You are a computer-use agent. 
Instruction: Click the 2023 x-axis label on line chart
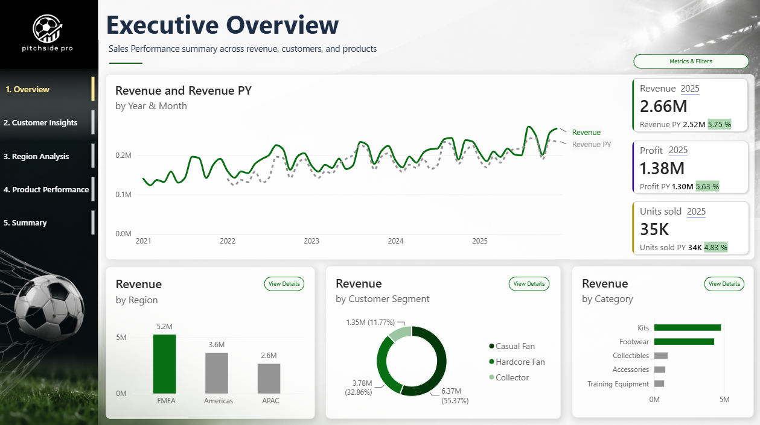point(311,241)
